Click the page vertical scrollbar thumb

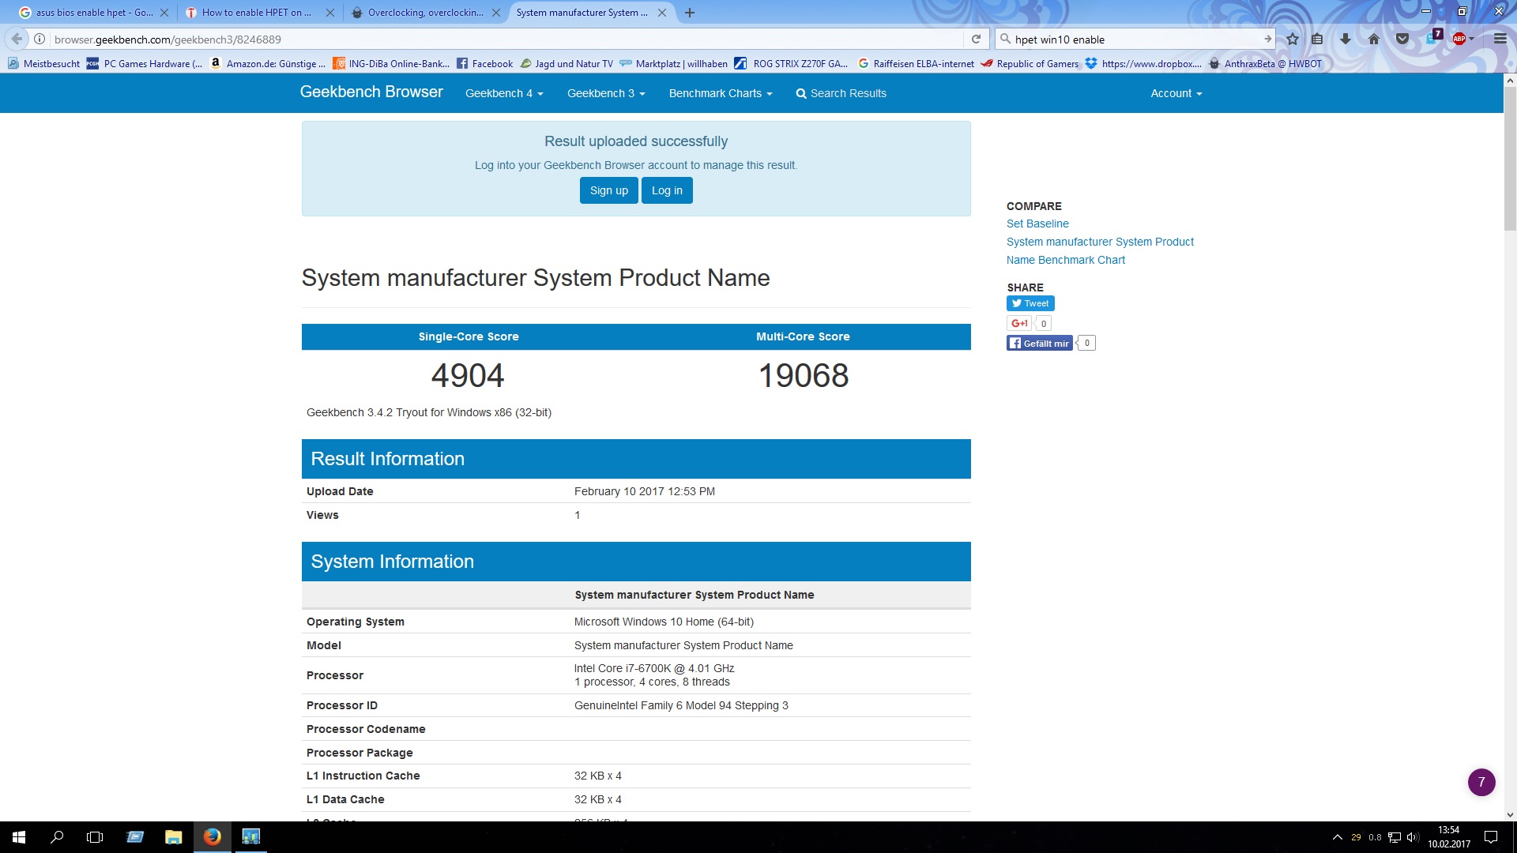(x=1510, y=159)
